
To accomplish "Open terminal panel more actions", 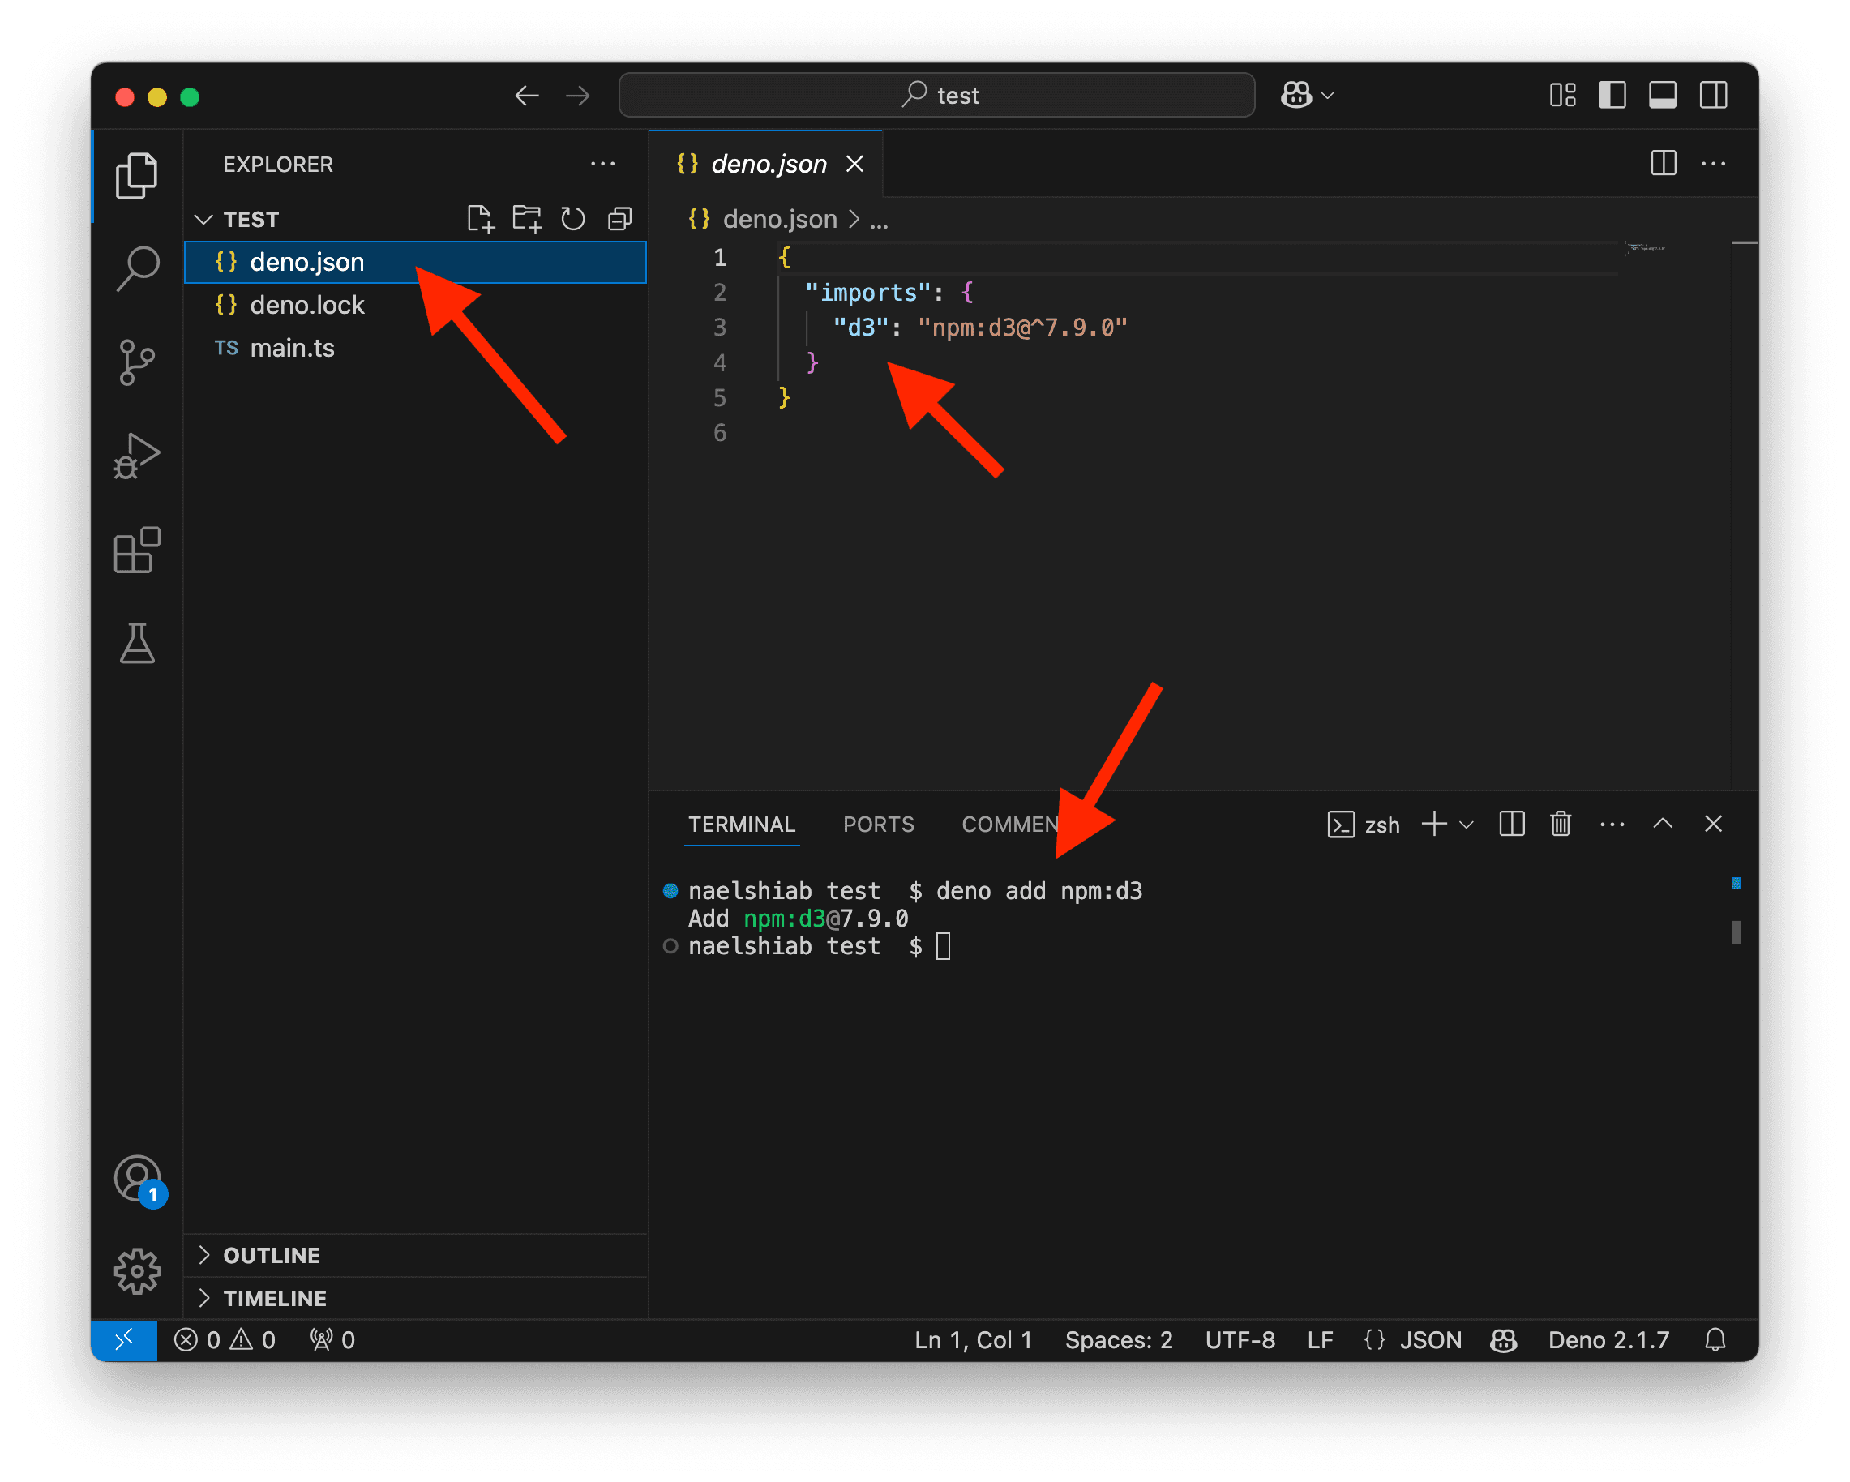I will [x=1612, y=825].
